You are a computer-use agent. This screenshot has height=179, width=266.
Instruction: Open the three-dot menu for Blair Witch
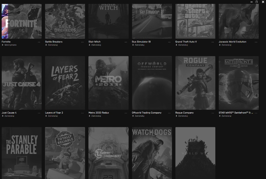[126, 42]
